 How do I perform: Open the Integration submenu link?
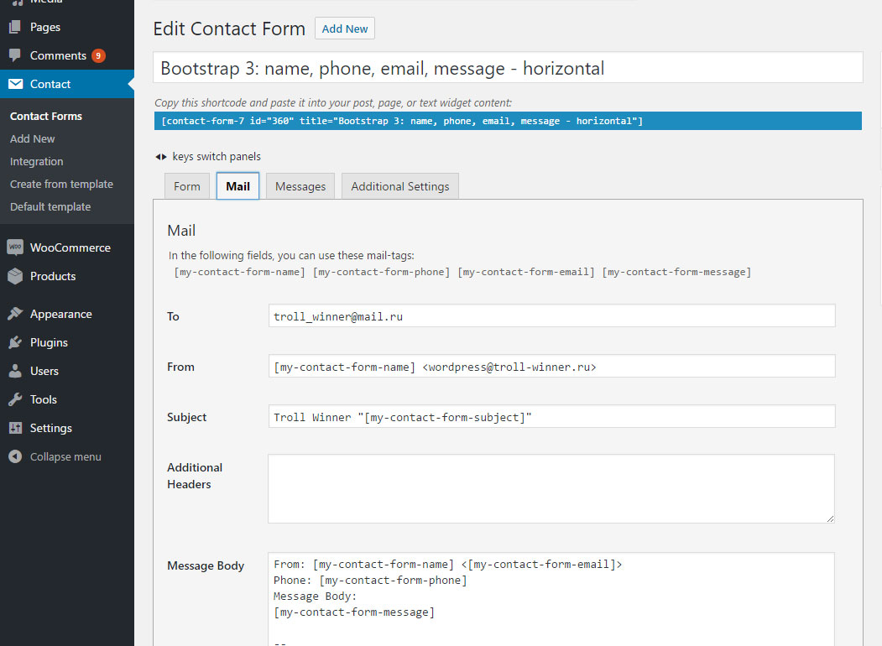pyautogui.click(x=37, y=161)
